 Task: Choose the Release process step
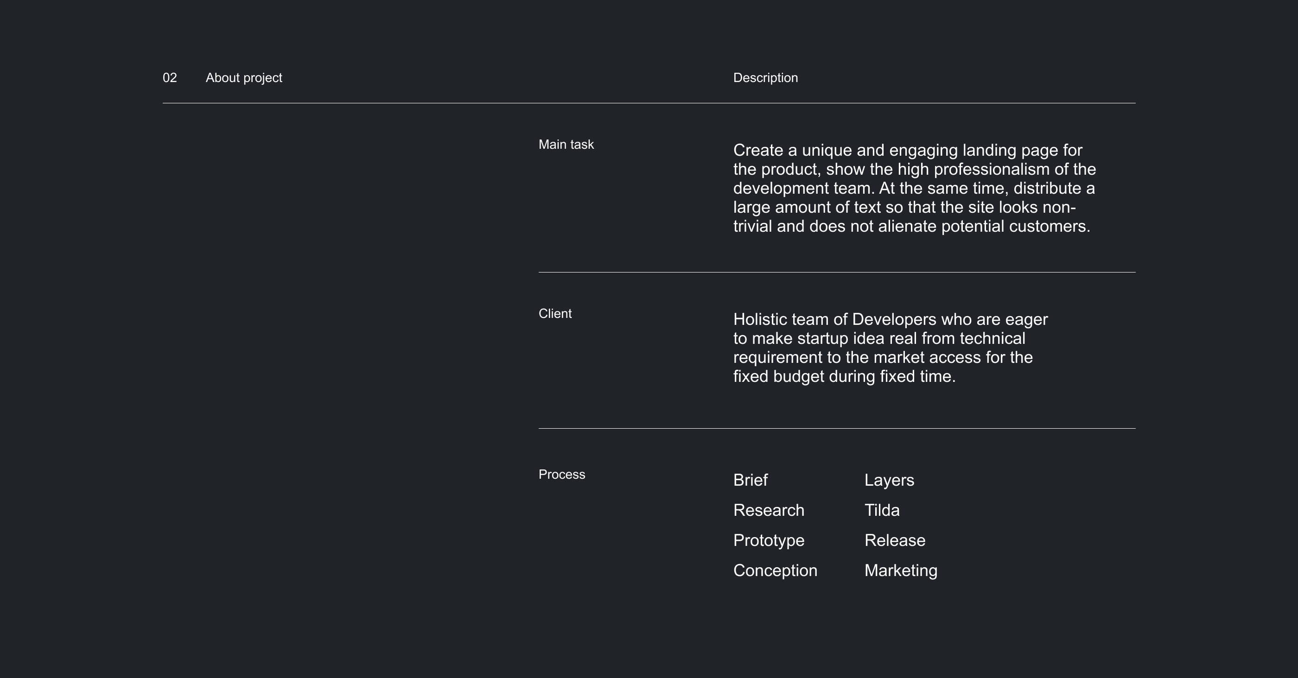tap(894, 540)
